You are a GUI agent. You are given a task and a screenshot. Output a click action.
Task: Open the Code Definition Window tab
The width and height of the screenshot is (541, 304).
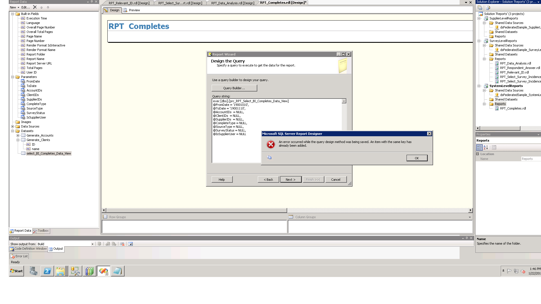coord(28,249)
